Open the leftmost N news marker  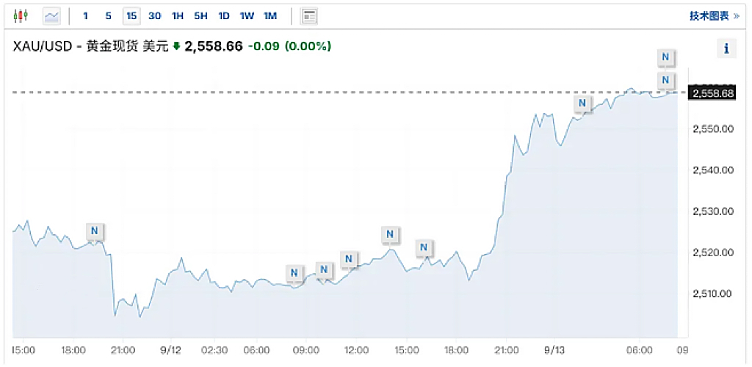point(94,231)
